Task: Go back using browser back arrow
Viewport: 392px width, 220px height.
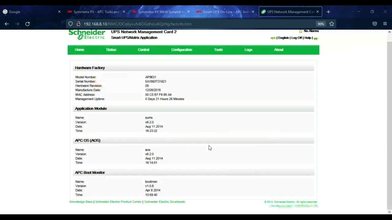Action: [7, 24]
